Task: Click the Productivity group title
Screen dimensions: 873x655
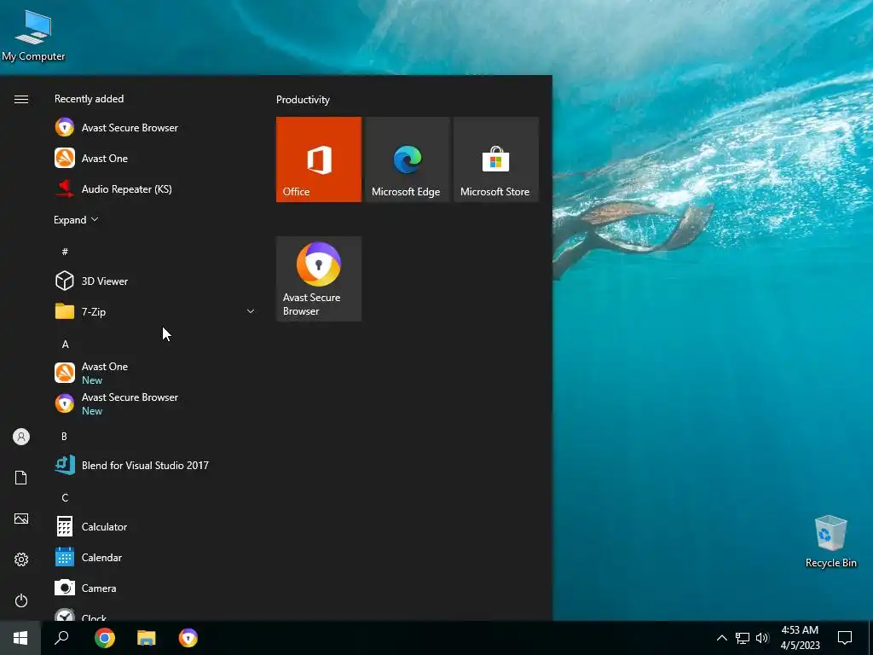Action: [x=303, y=100]
